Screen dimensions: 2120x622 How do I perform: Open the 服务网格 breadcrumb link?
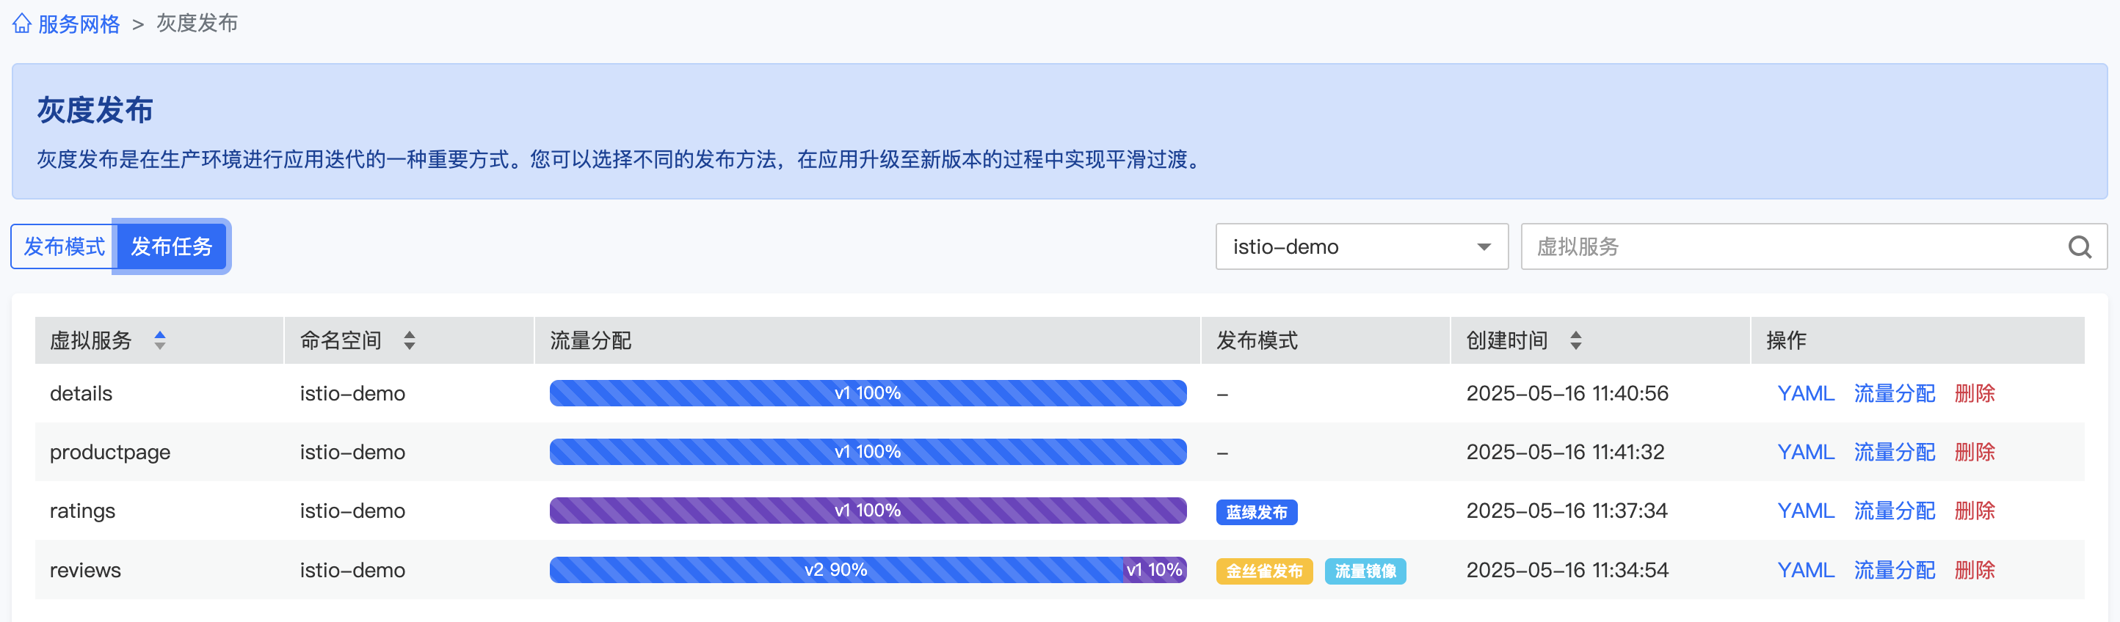79,24
